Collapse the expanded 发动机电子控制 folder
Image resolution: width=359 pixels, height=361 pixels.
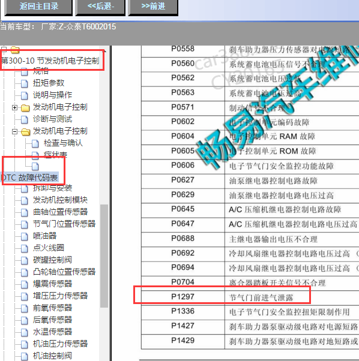click(14, 131)
